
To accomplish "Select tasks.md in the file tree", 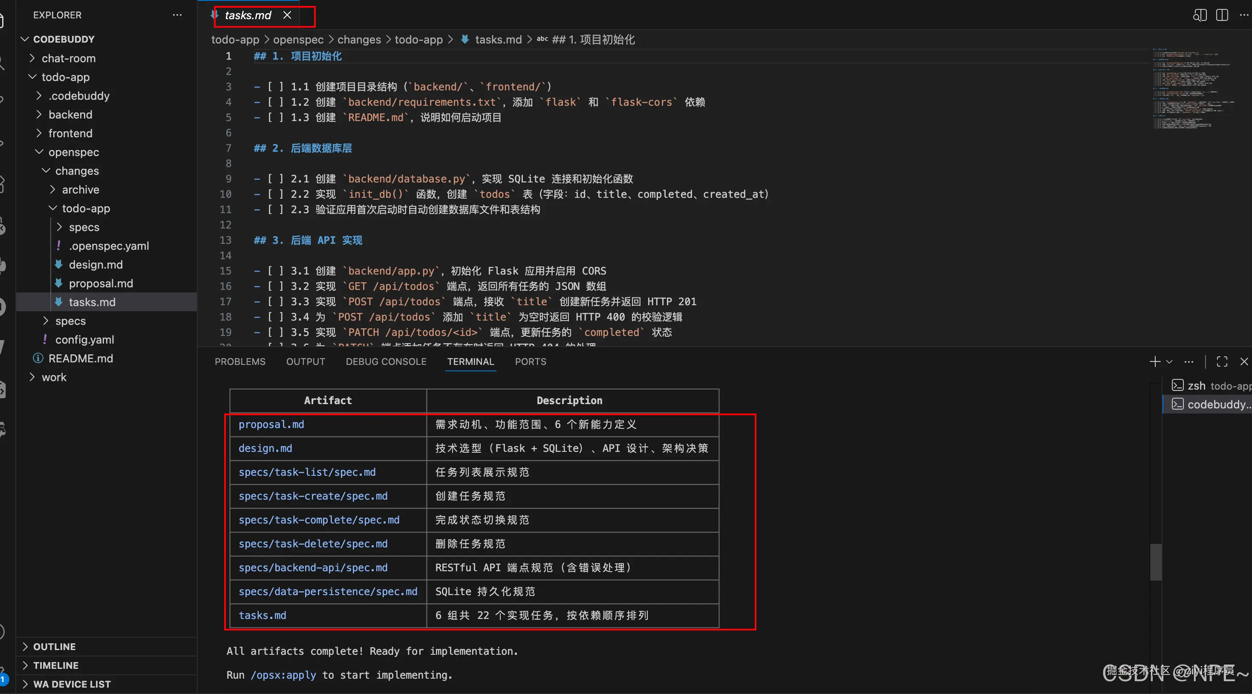I will pyautogui.click(x=92, y=302).
